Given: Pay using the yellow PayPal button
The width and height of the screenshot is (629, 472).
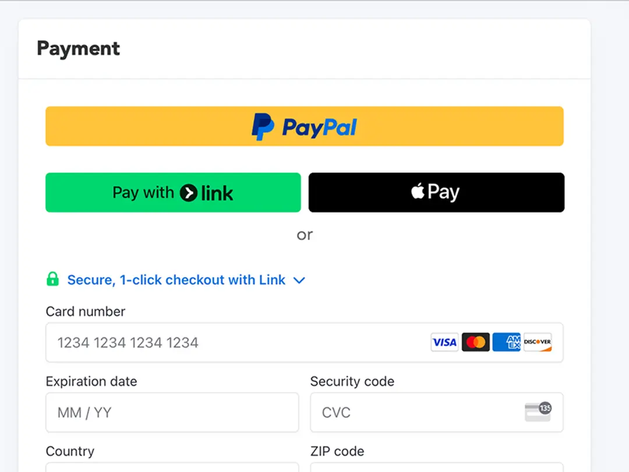Looking at the screenshot, I should tap(304, 126).
